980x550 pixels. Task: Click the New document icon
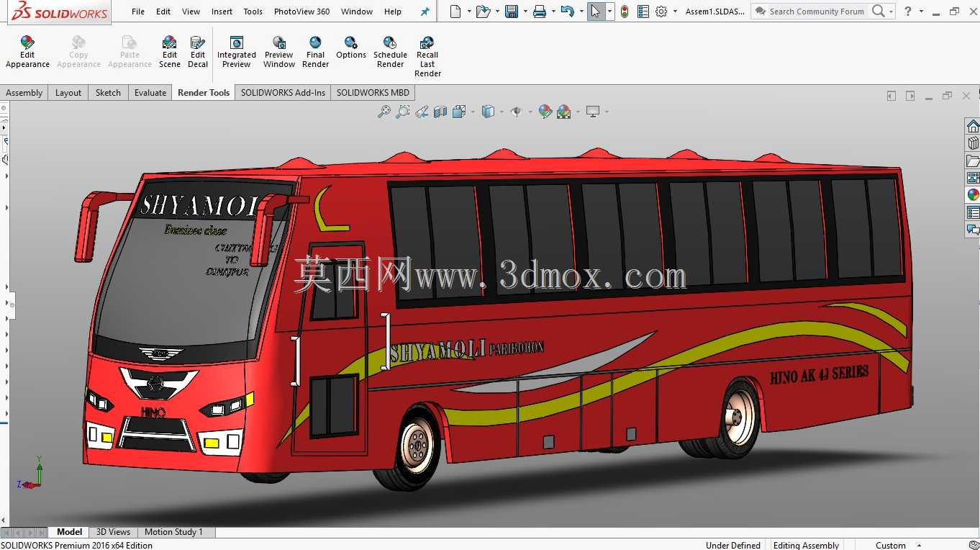[x=455, y=12]
